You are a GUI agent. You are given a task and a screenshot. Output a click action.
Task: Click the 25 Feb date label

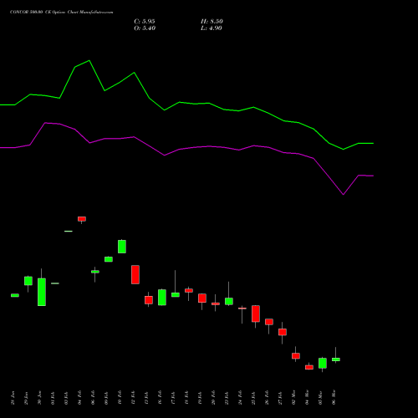(x=253, y=398)
